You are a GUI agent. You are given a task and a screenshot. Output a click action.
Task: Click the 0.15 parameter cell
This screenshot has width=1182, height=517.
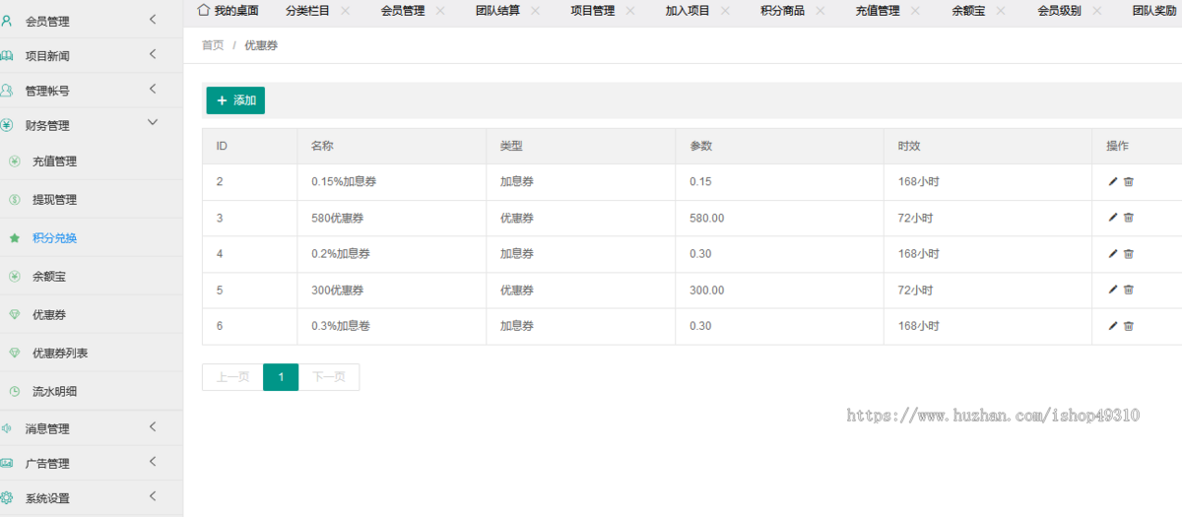pyautogui.click(x=780, y=181)
